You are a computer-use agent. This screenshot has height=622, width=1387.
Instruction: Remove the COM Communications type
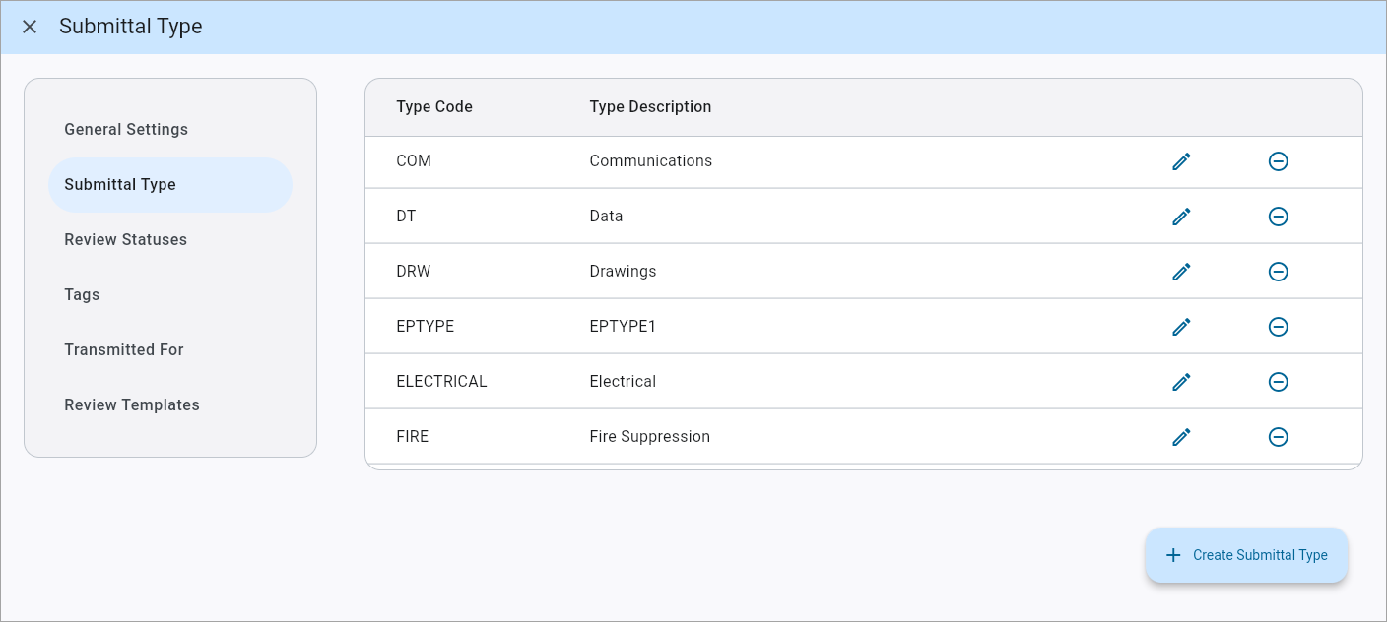point(1278,160)
